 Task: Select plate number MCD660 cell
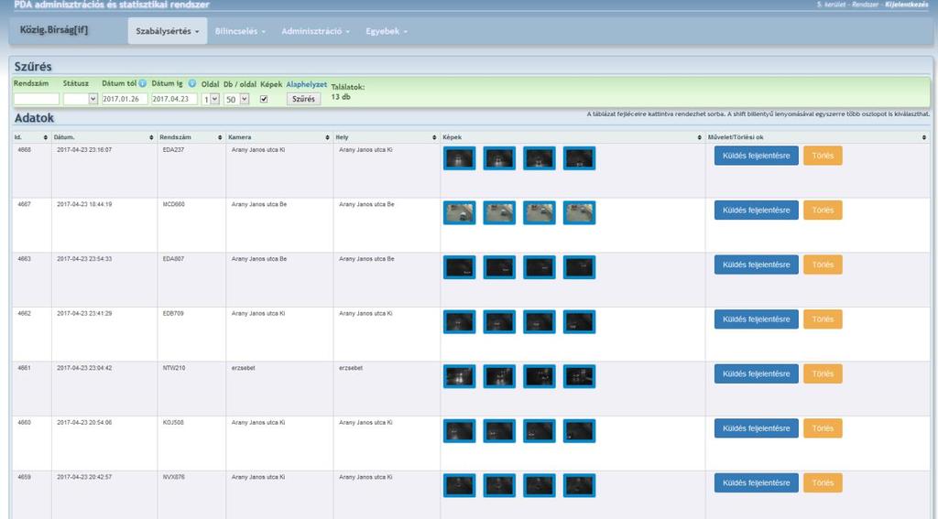174,204
